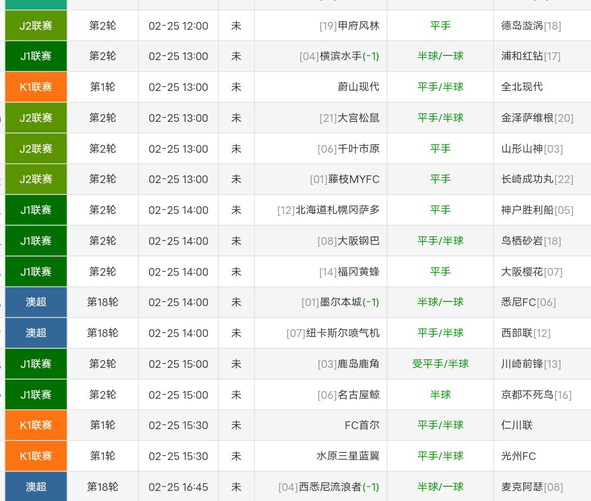
Task: Click 神户胜利船 team name
Action: point(527,210)
